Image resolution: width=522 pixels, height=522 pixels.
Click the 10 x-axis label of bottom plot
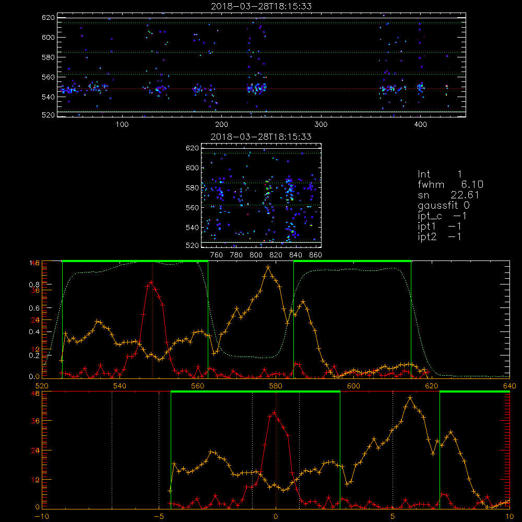click(x=509, y=516)
